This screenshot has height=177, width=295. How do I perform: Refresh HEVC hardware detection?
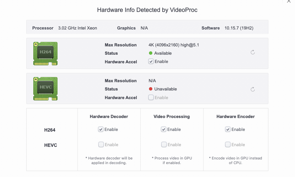[253, 89]
